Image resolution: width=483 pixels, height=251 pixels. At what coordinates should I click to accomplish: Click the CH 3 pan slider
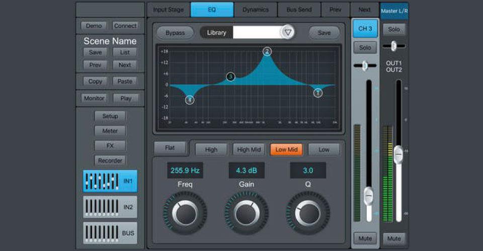(365, 65)
